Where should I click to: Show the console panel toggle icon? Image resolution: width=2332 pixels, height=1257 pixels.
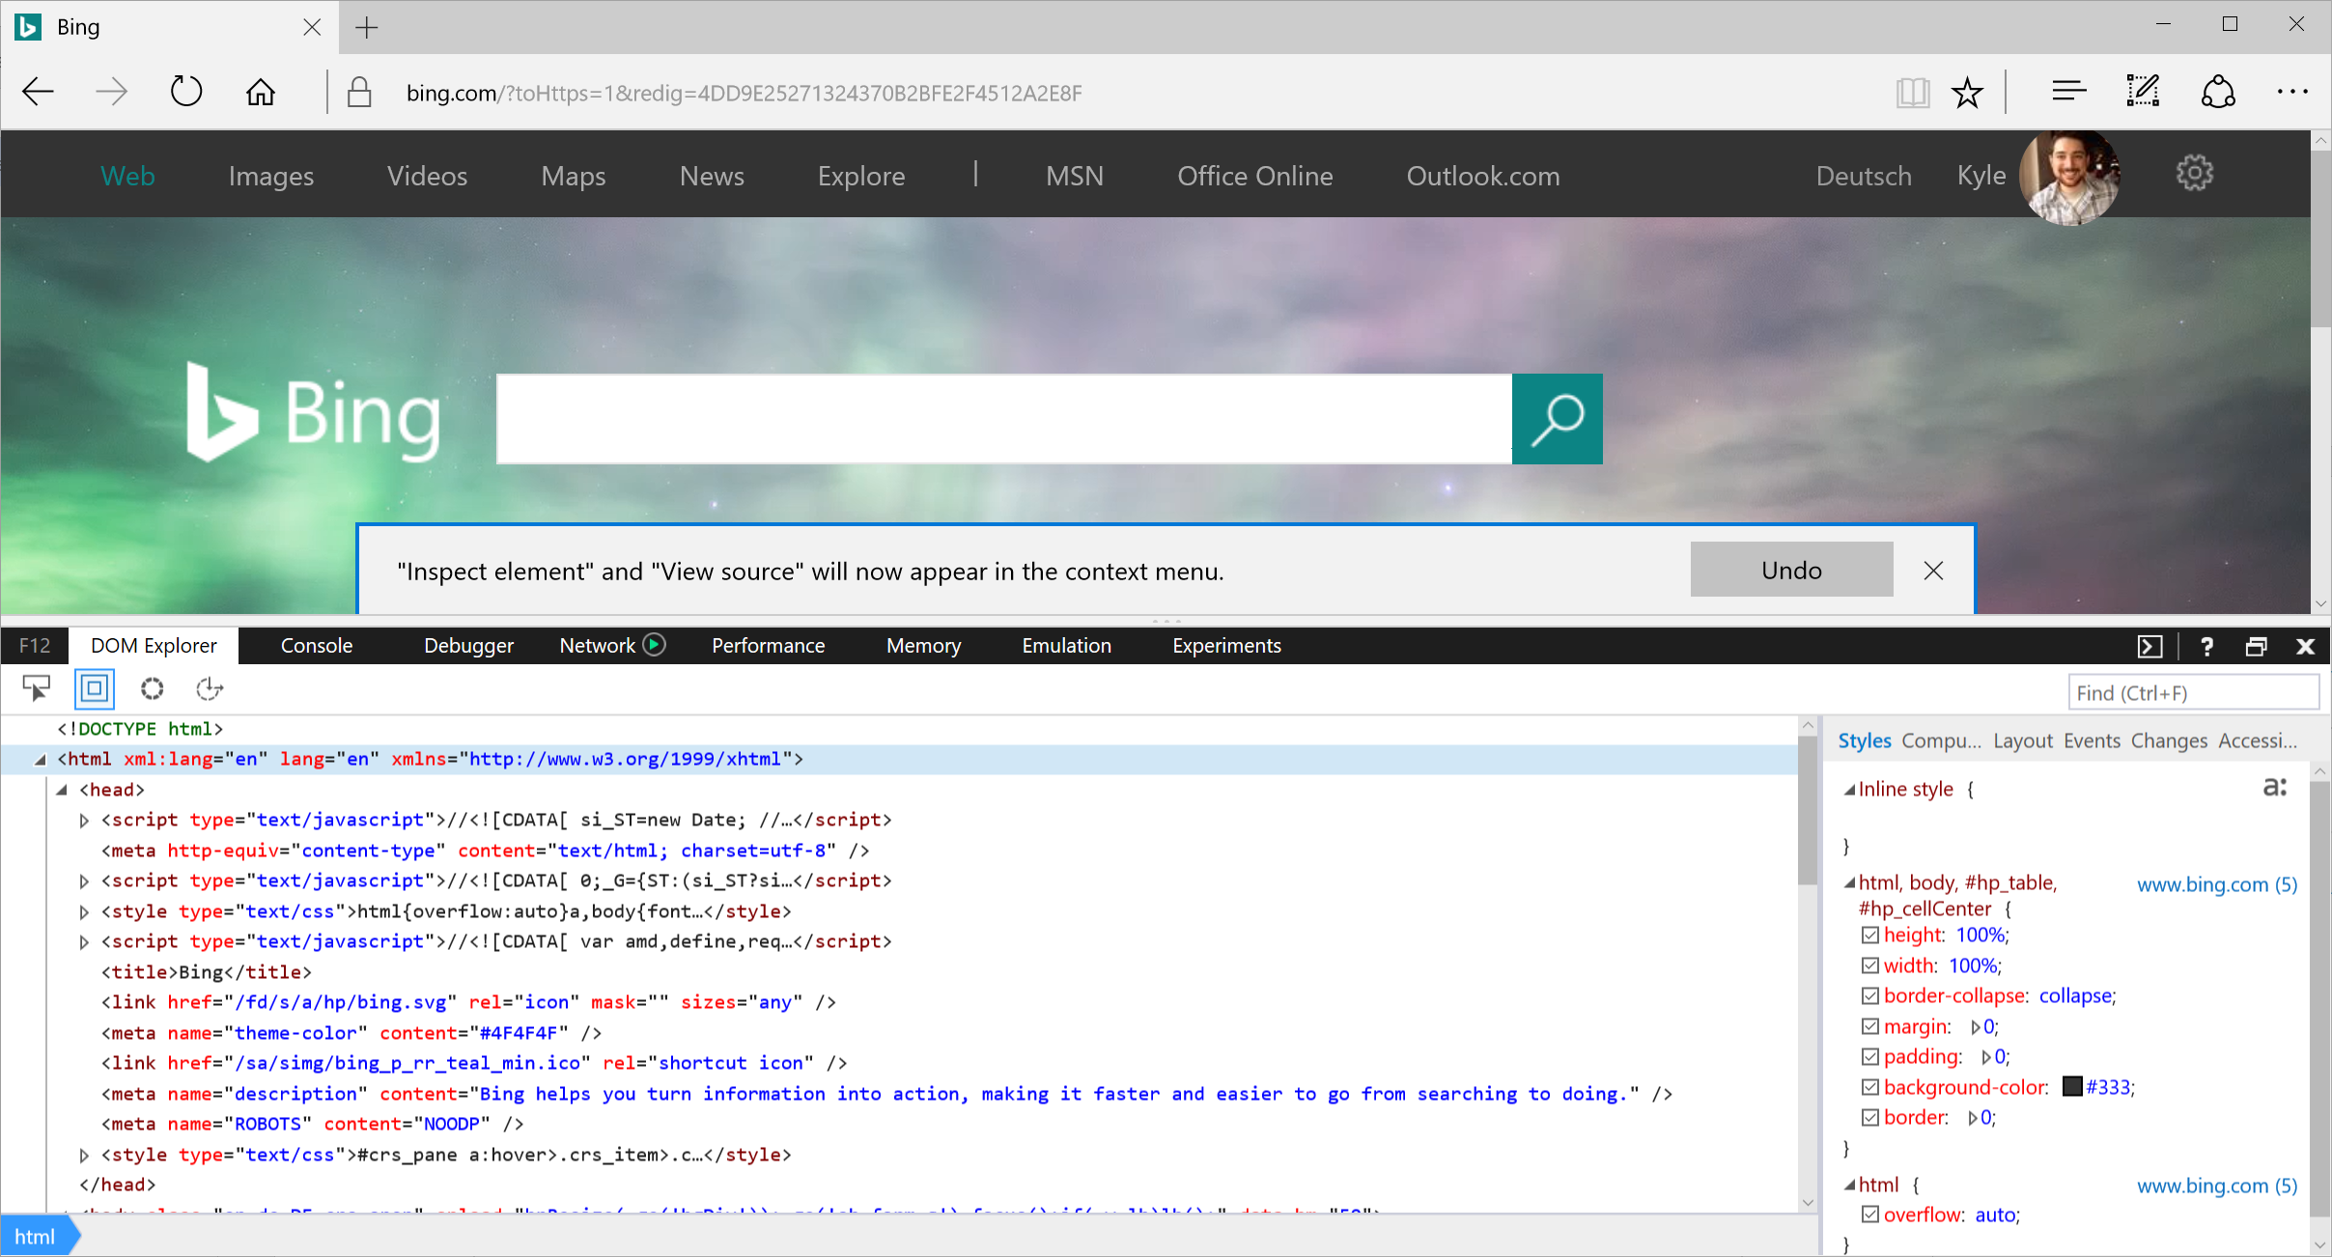click(x=2149, y=646)
